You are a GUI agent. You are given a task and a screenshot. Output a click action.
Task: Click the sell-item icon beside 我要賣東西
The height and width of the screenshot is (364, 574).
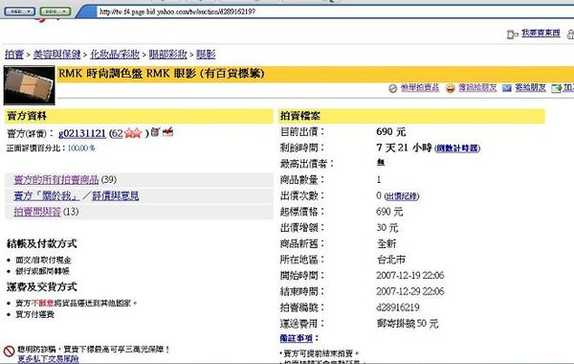[512, 34]
